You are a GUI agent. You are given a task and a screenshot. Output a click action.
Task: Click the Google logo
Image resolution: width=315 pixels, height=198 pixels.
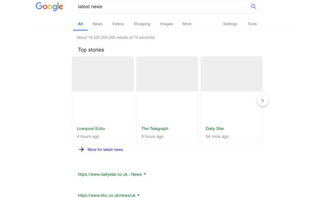click(x=49, y=7)
